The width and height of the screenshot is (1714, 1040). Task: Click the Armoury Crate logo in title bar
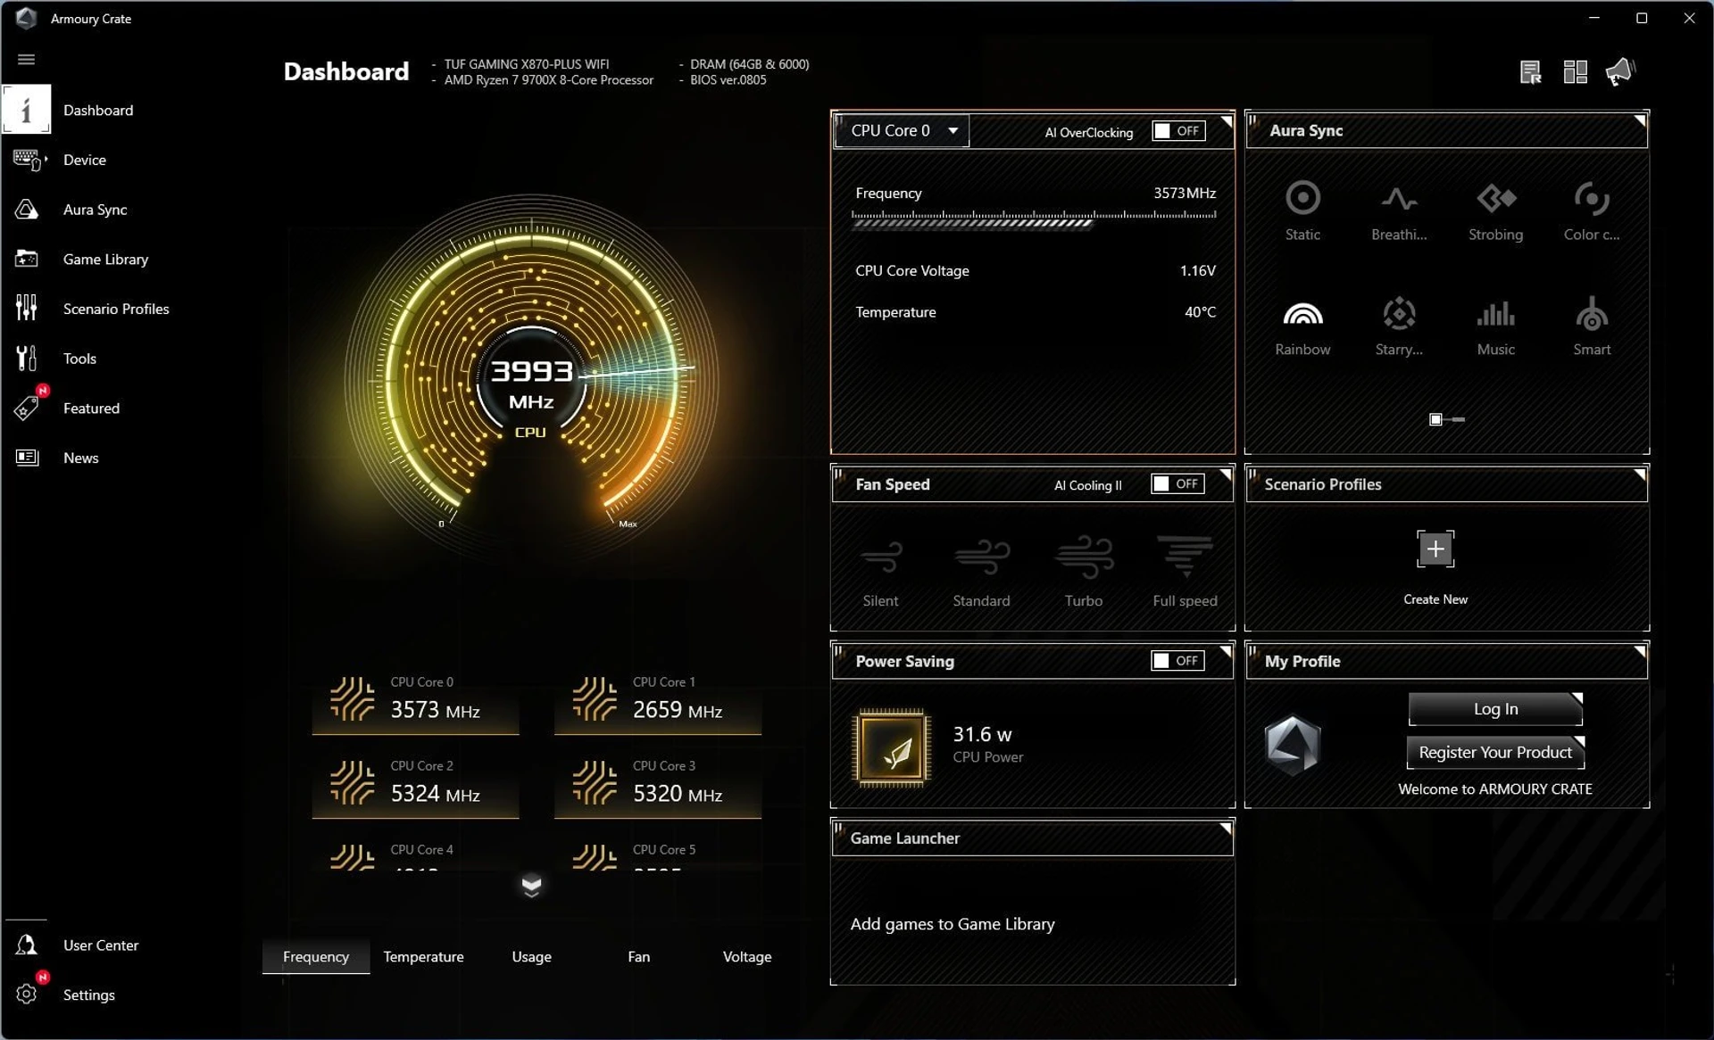tap(26, 18)
